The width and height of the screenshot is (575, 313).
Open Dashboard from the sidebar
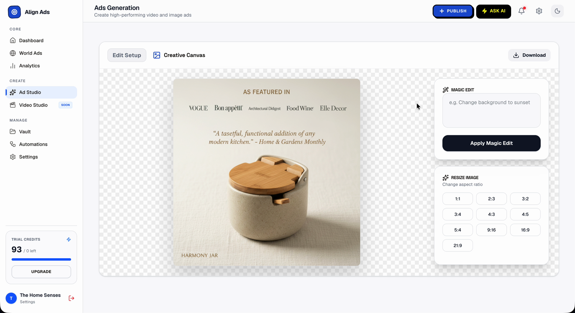tap(41, 41)
